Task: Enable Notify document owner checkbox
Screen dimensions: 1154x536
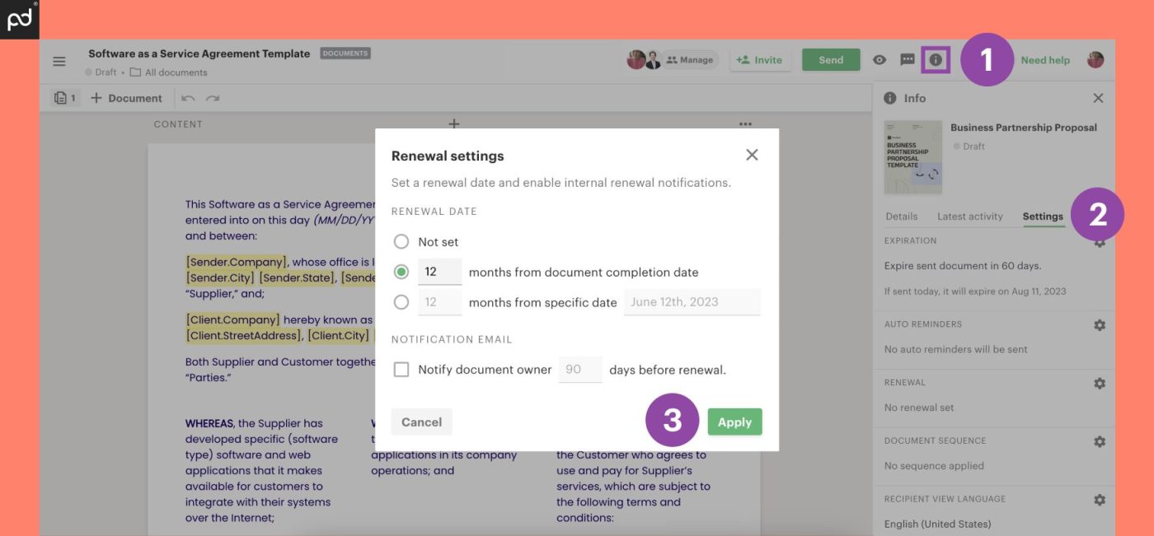Action: pos(401,370)
